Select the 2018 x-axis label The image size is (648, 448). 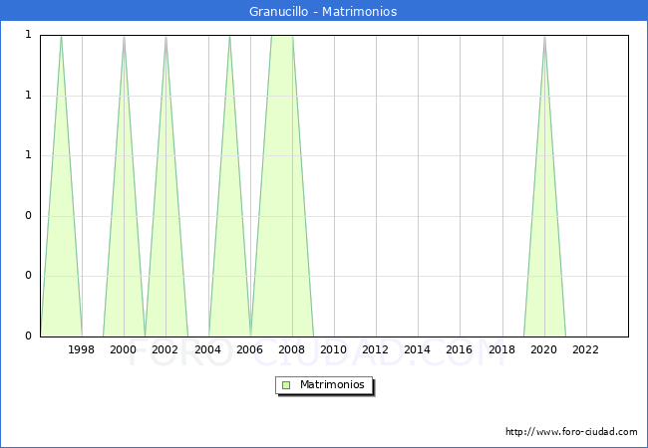[502, 349]
